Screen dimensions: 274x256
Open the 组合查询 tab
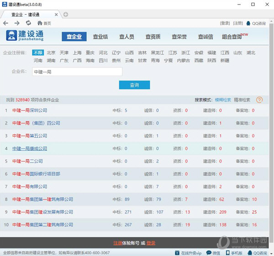232,37
